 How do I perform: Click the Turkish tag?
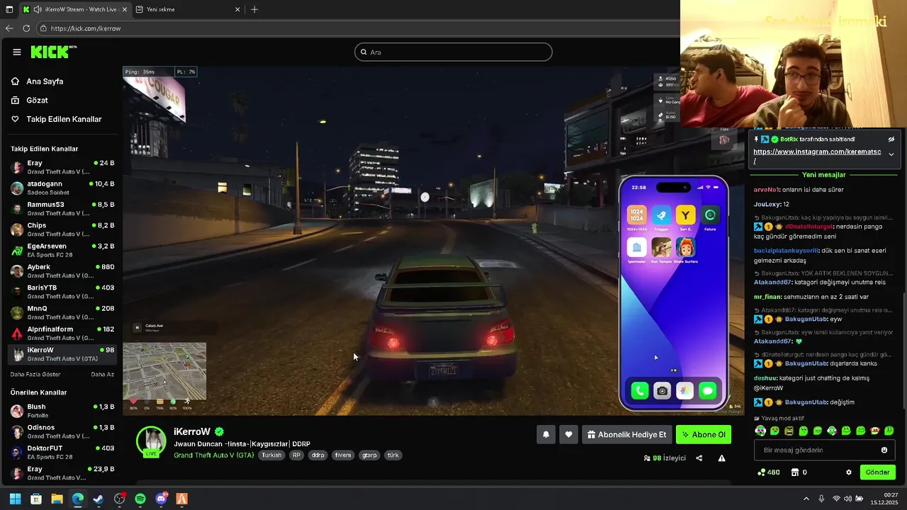coord(271,455)
